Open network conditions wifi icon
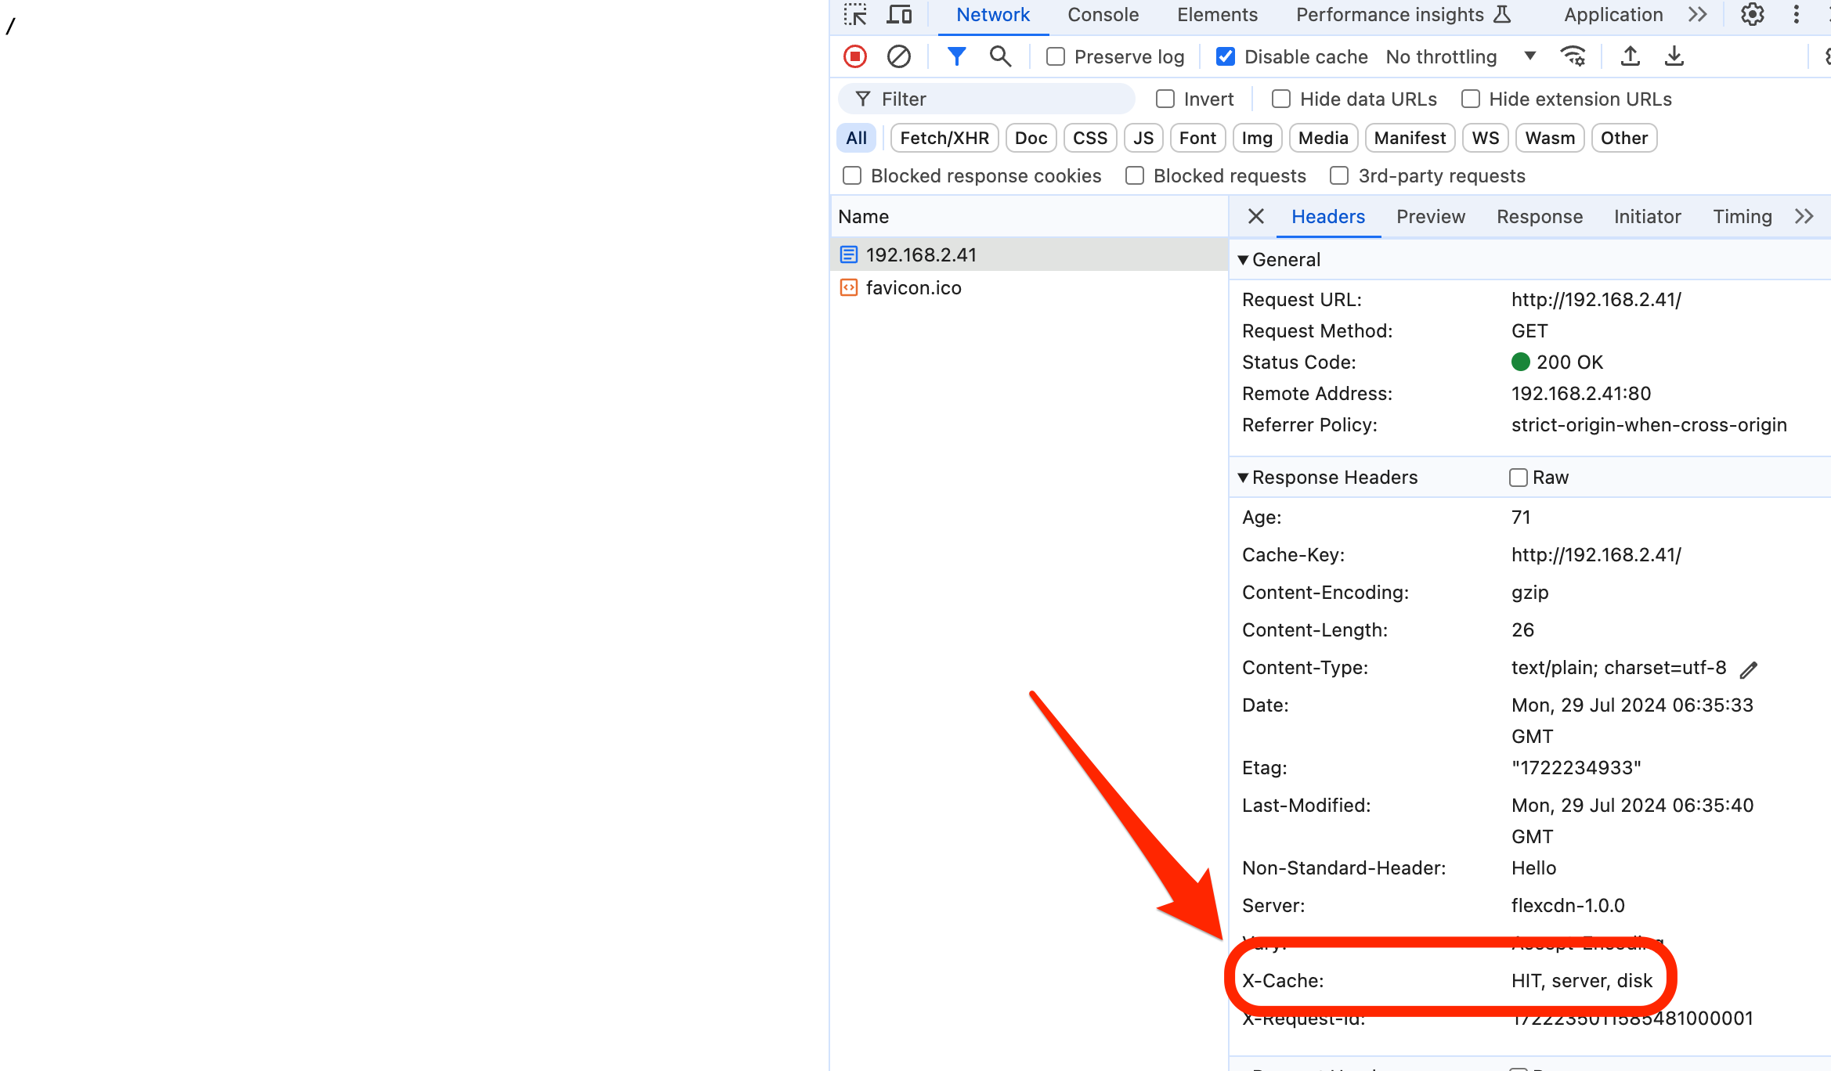The width and height of the screenshot is (1831, 1071). 1573,56
